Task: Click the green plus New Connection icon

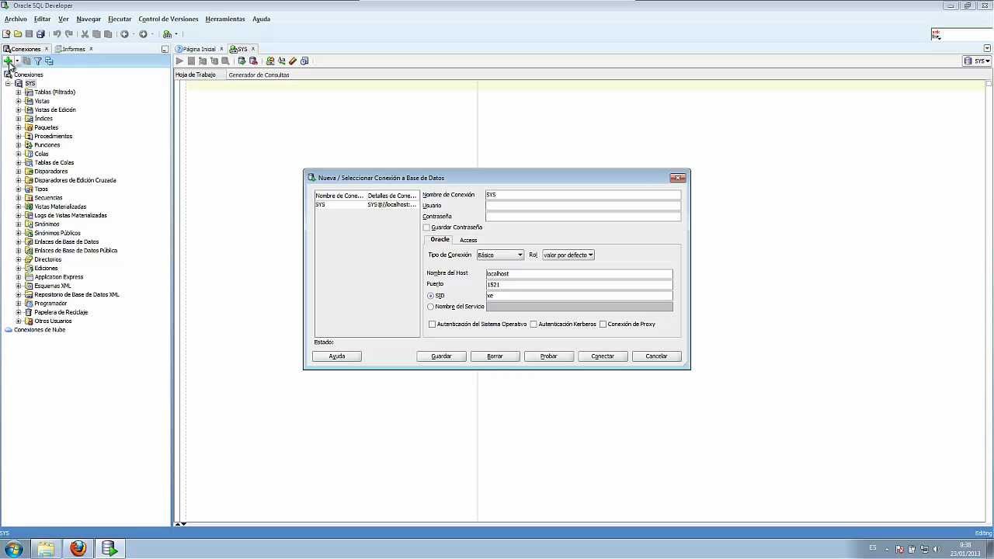Action: click(x=8, y=61)
